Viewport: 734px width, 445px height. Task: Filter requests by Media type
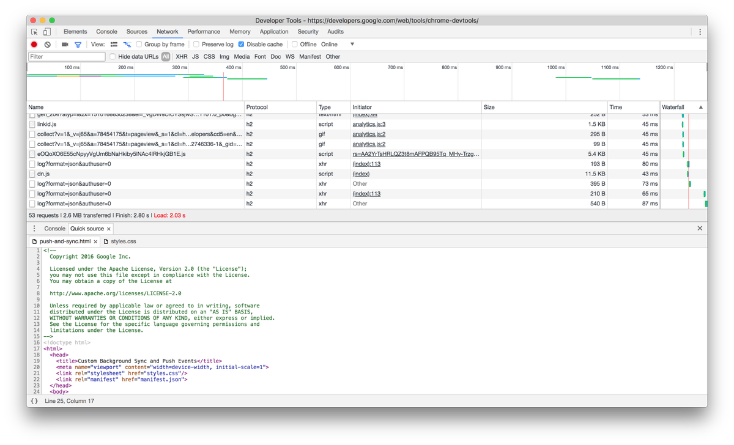point(242,56)
